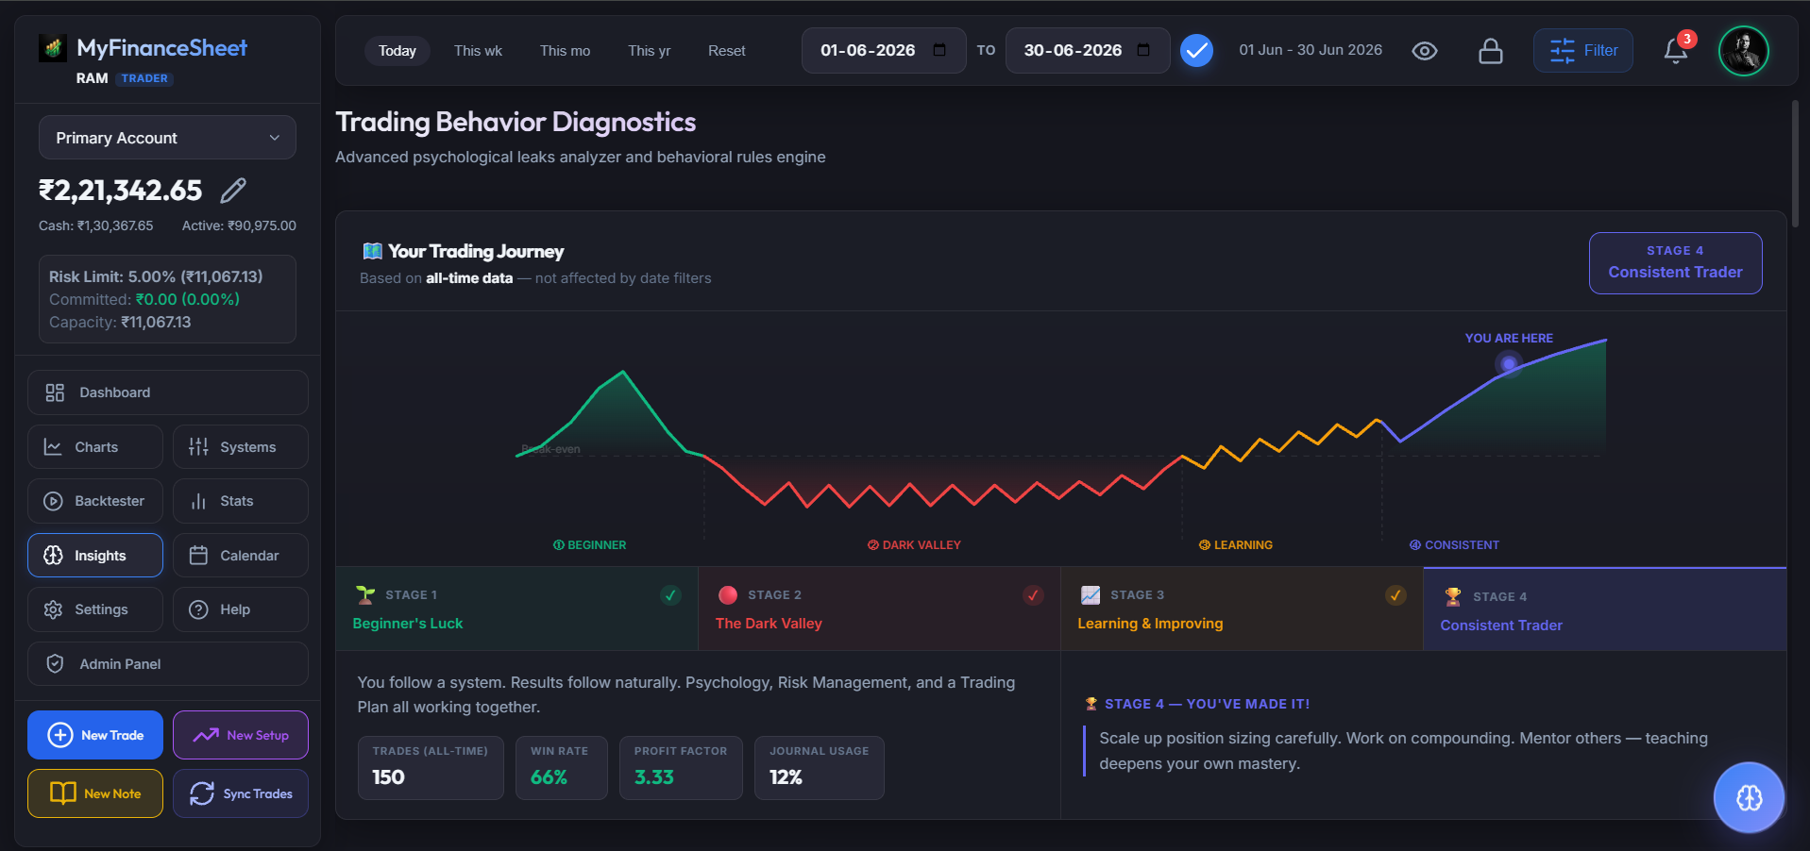The image size is (1810, 851).
Task: Select the Insights menu item
Action: point(95,556)
